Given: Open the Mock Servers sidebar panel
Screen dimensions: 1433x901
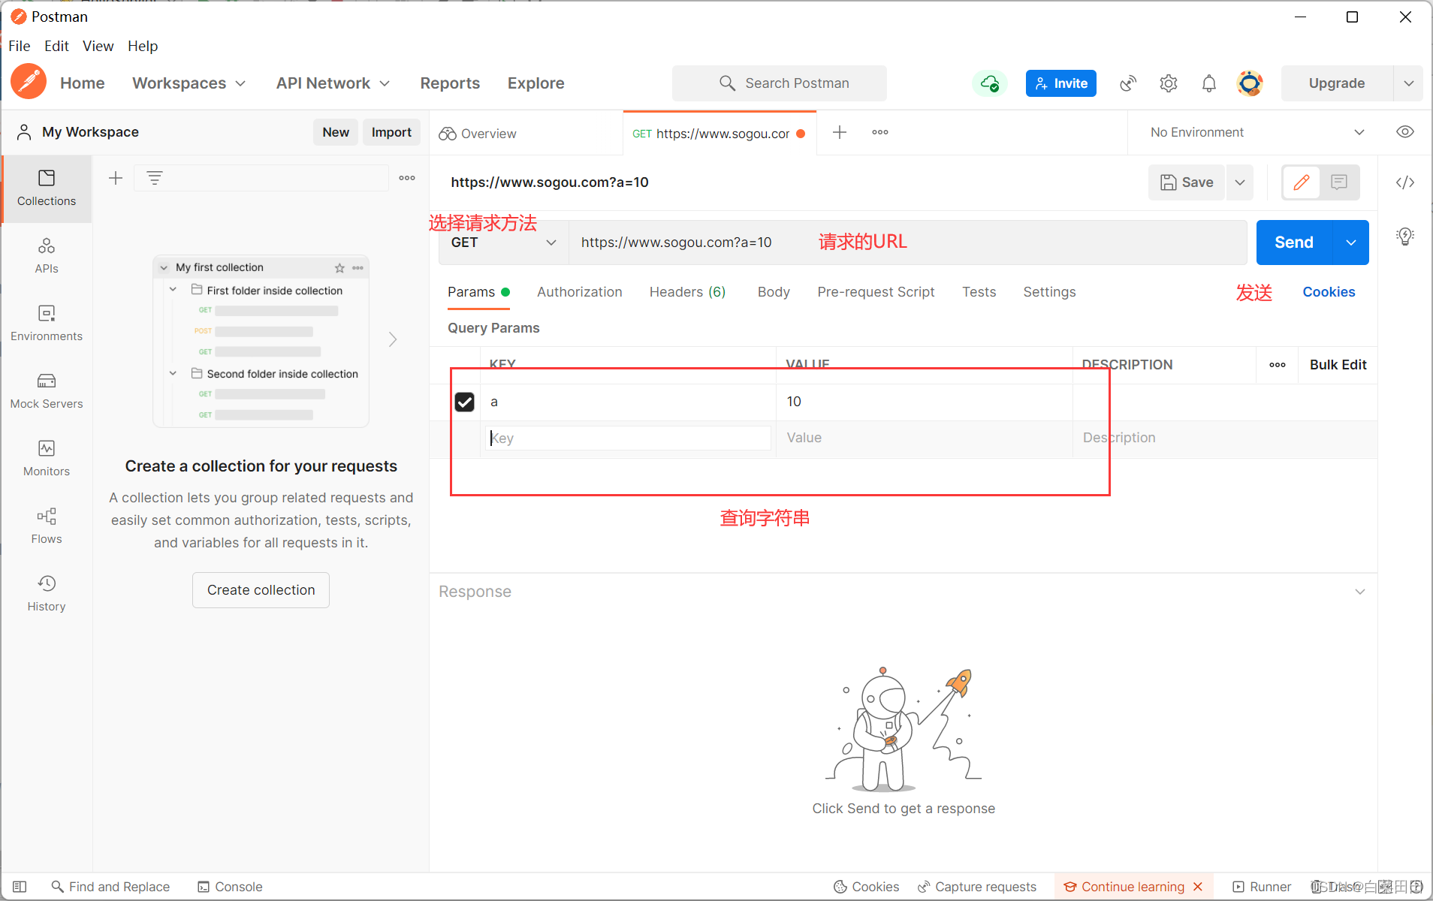Looking at the screenshot, I should (x=47, y=391).
